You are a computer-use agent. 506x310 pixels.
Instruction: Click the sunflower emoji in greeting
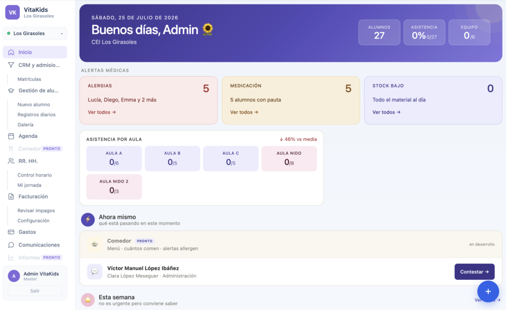208,29
